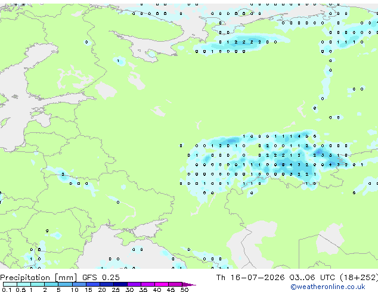The image size is (378, 292).
Task: Click the above-50 mm arrow tip of legend
Action: [189, 284]
